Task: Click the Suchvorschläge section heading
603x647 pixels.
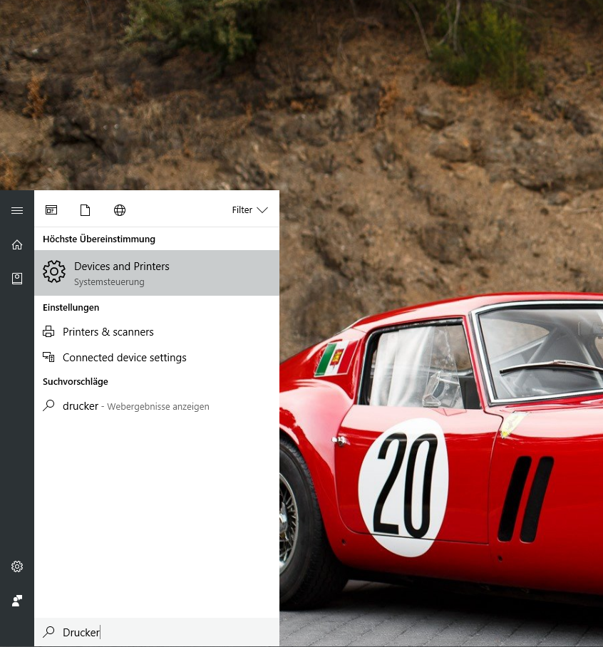Action: tap(76, 382)
